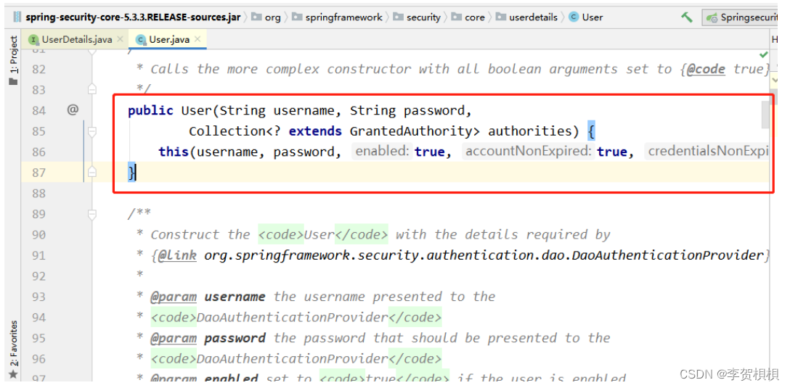Screen dimensions: 790x388
Task: Collapse the constructor fold marker at line 85
Action: pos(91,131)
